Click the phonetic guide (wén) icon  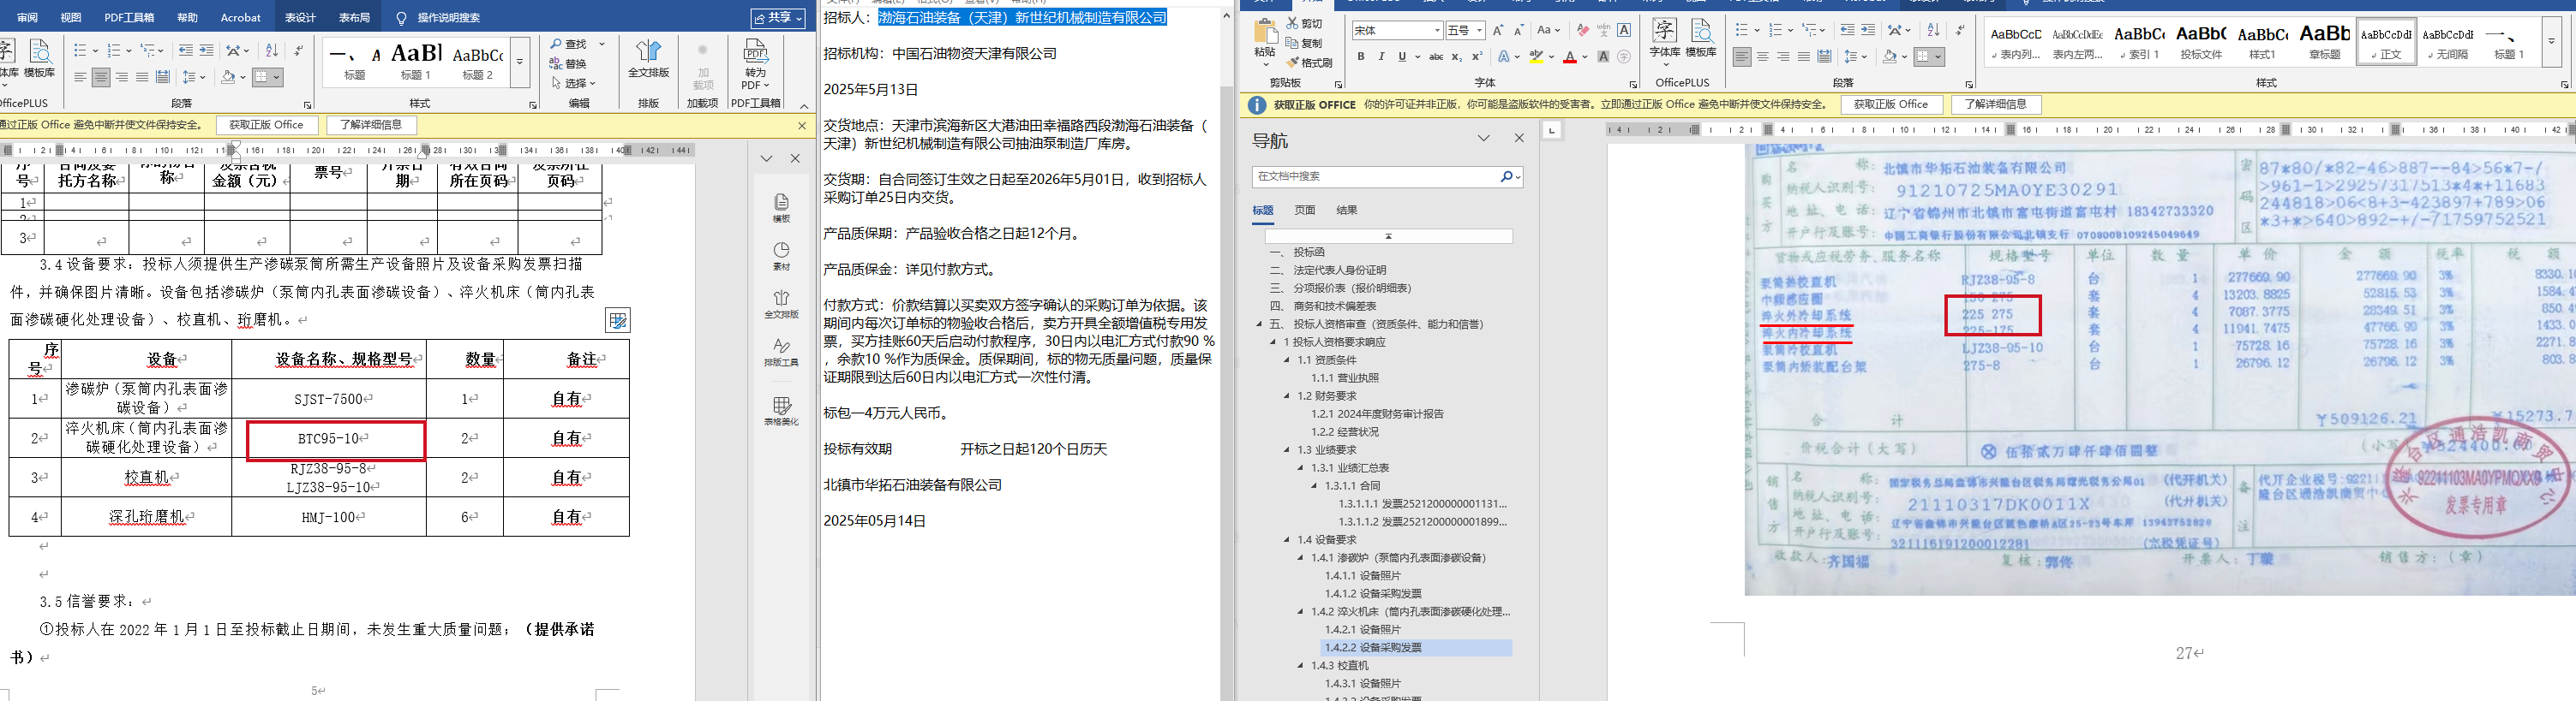(1603, 30)
